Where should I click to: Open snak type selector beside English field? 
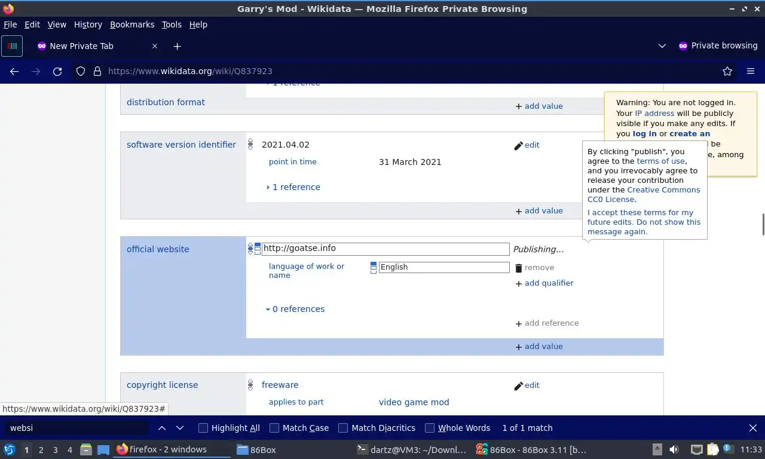point(374,267)
